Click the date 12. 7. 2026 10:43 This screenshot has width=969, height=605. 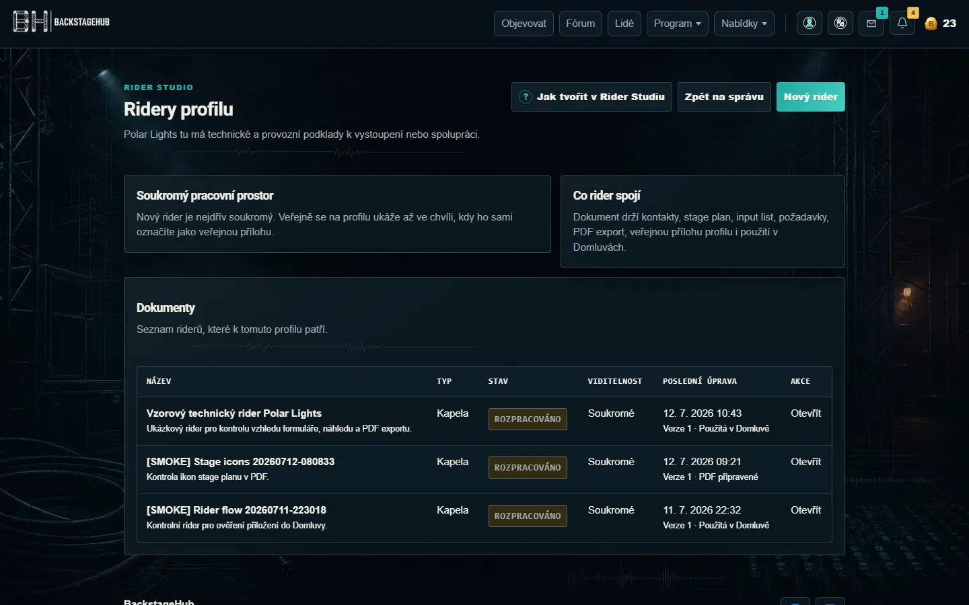pos(702,413)
